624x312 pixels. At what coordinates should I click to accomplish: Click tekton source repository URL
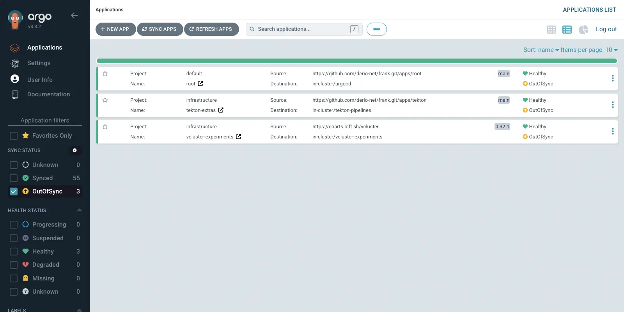(x=369, y=100)
